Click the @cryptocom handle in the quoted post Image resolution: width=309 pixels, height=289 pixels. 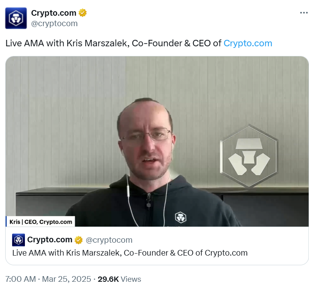pyautogui.click(x=109, y=240)
